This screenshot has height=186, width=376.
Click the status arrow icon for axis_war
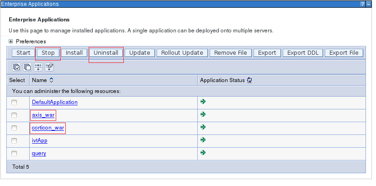pyautogui.click(x=203, y=114)
